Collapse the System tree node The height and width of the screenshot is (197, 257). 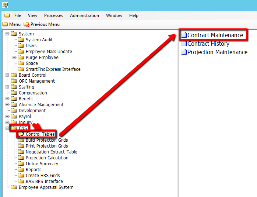coord(7,34)
